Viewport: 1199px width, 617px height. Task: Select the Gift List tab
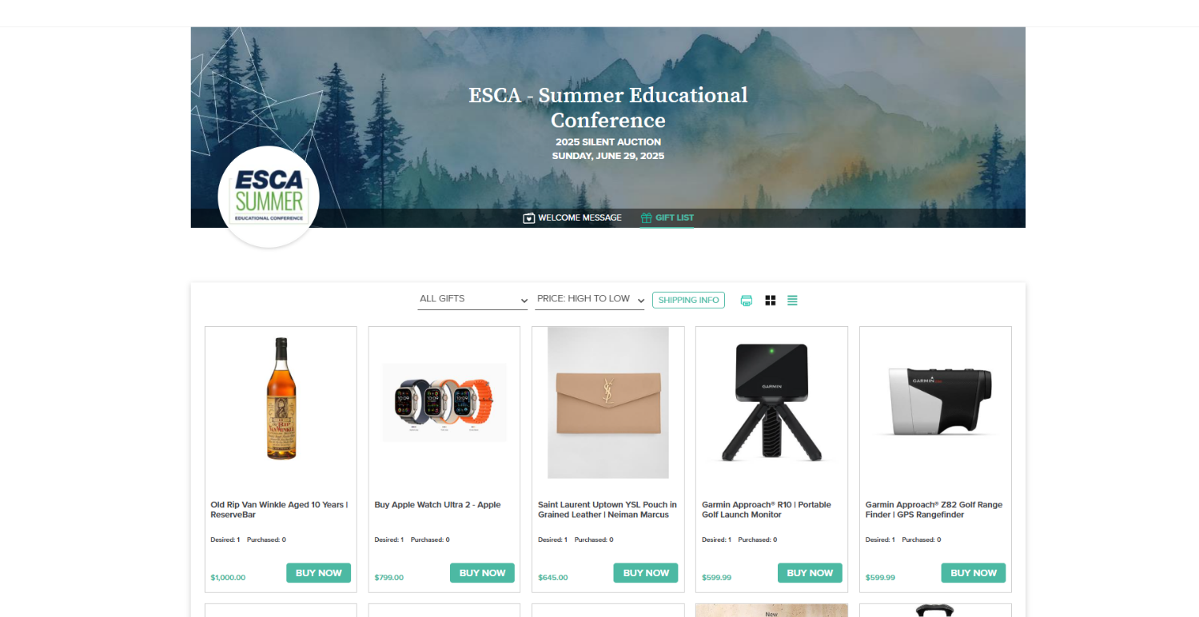pyautogui.click(x=667, y=218)
